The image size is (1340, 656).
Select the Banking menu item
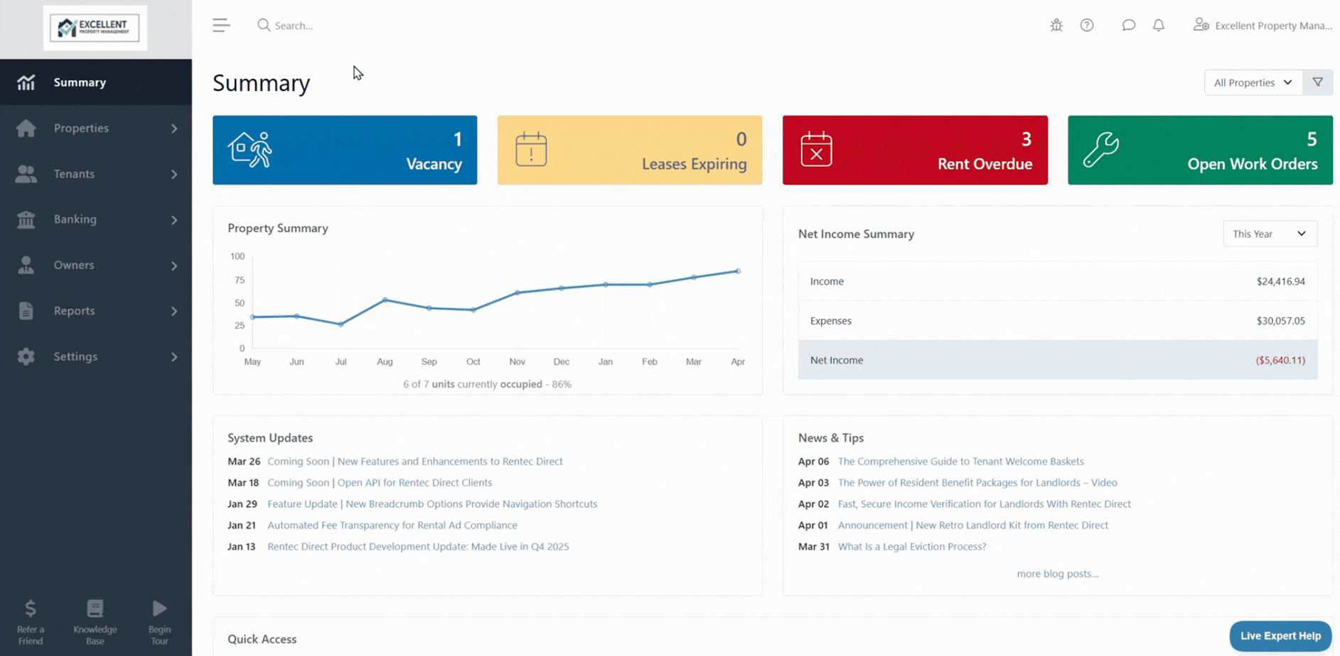coord(96,219)
